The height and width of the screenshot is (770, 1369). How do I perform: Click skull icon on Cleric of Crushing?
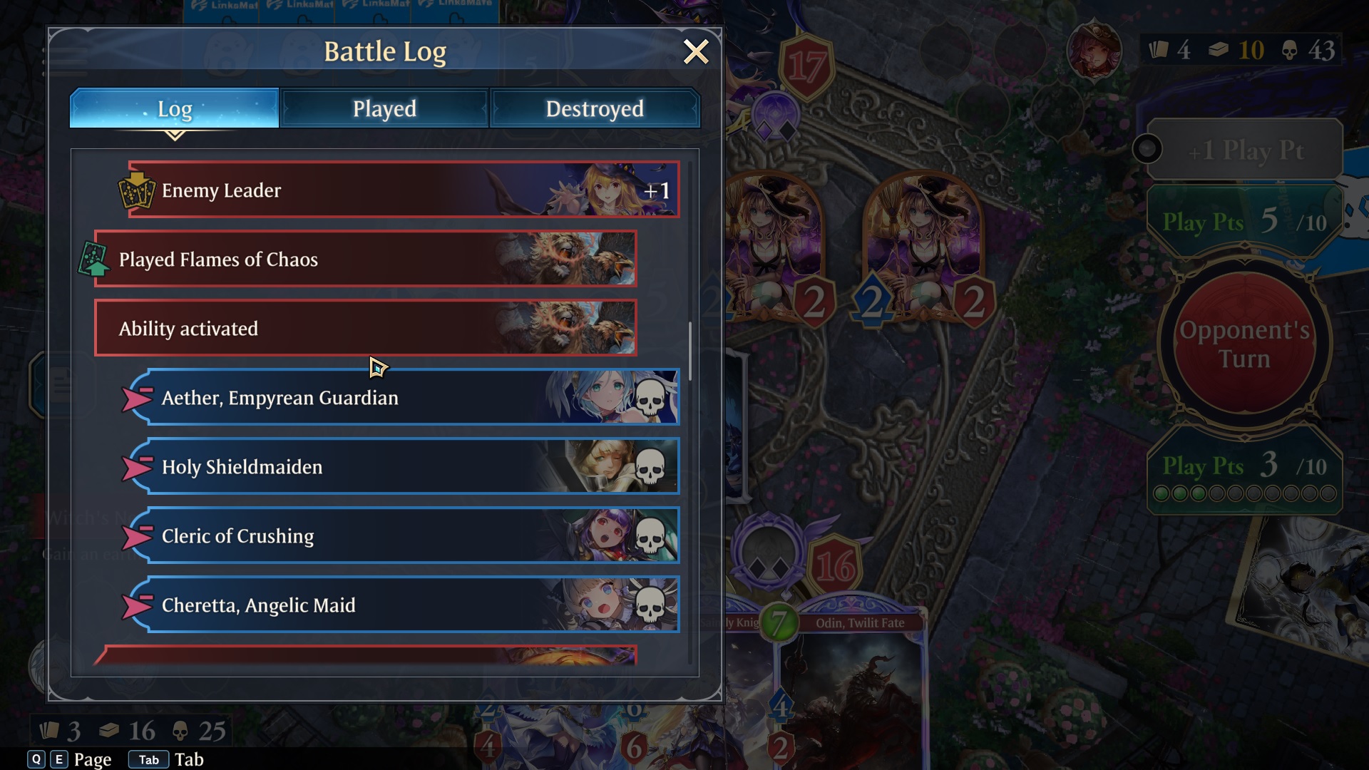(x=650, y=536)
